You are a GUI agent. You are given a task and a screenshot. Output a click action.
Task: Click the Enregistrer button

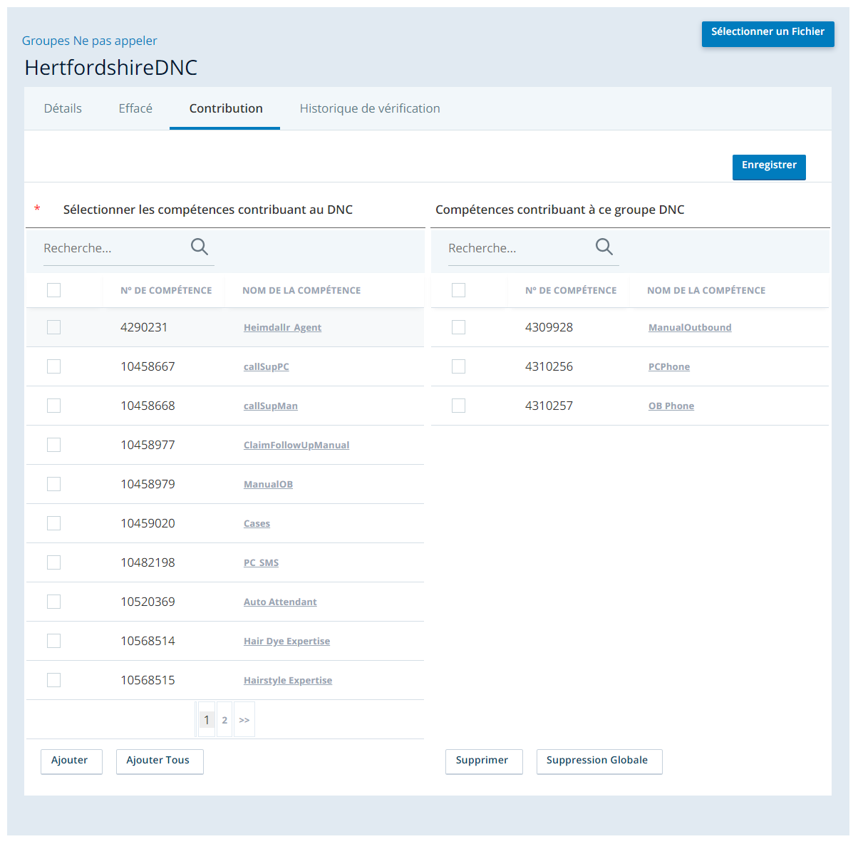click(x=769, y=166)
